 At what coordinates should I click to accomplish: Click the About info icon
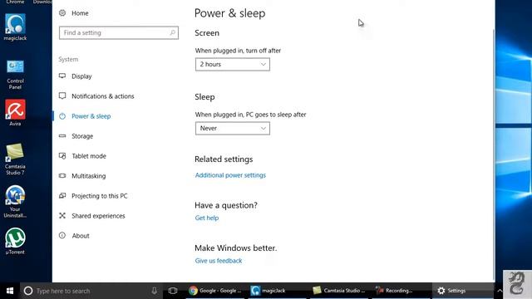[x=62, y=235]
